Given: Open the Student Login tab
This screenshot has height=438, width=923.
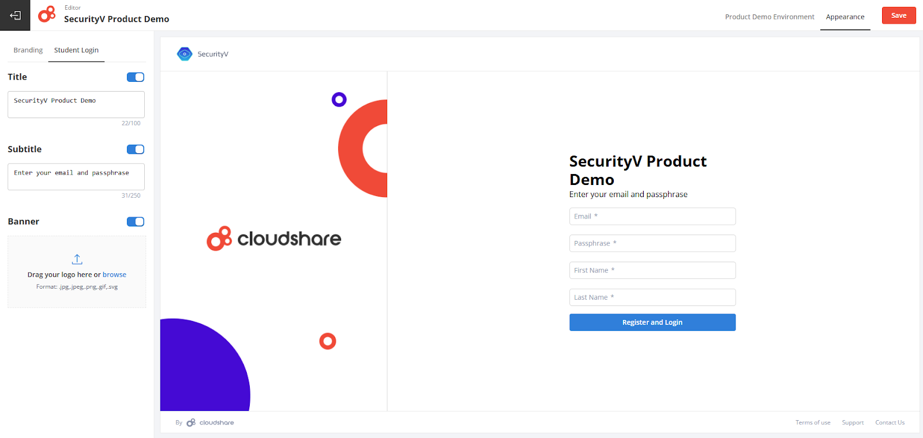Looking at the screenshot, I should coord(76,50).
